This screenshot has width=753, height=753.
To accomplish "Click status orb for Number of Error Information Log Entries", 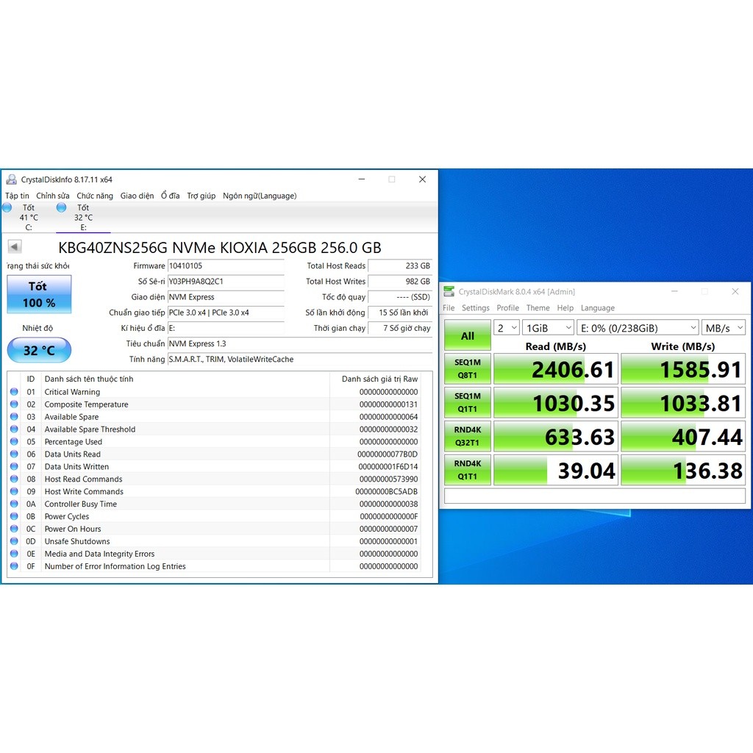I will tap(15, 567).
